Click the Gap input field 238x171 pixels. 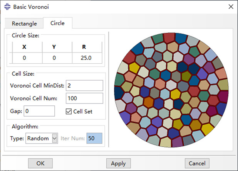coord(39,111)
